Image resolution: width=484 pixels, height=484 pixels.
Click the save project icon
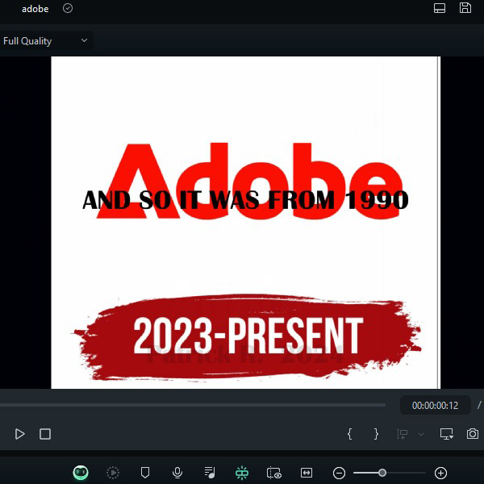tap(465, 8)
